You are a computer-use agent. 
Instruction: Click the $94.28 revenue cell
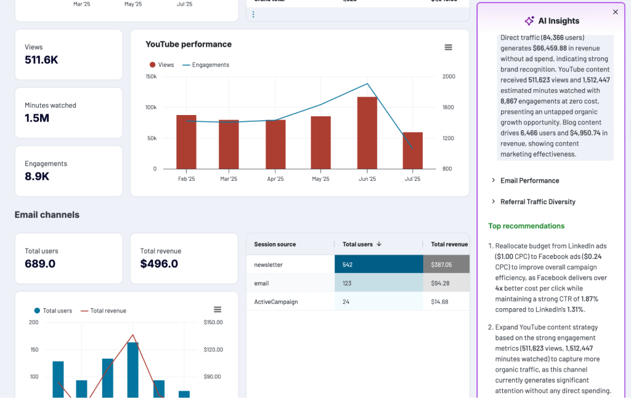[x=446, y=283]
